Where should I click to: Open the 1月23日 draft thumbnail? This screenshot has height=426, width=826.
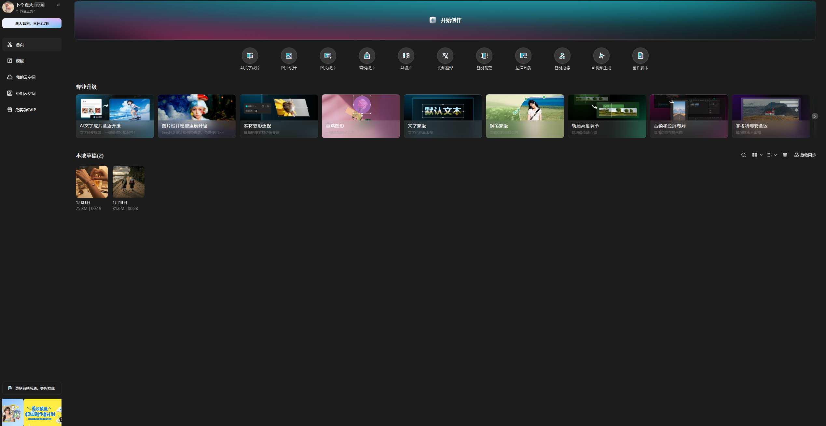[92, 182]
